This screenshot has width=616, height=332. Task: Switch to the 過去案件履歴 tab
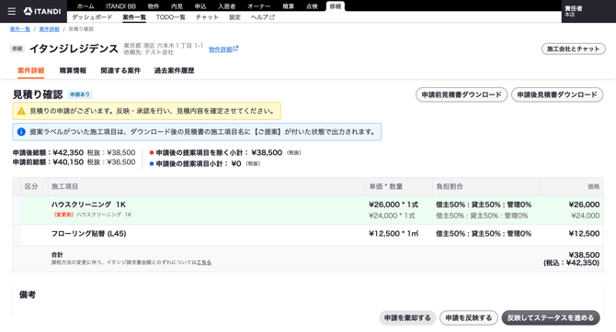(174, 71)
